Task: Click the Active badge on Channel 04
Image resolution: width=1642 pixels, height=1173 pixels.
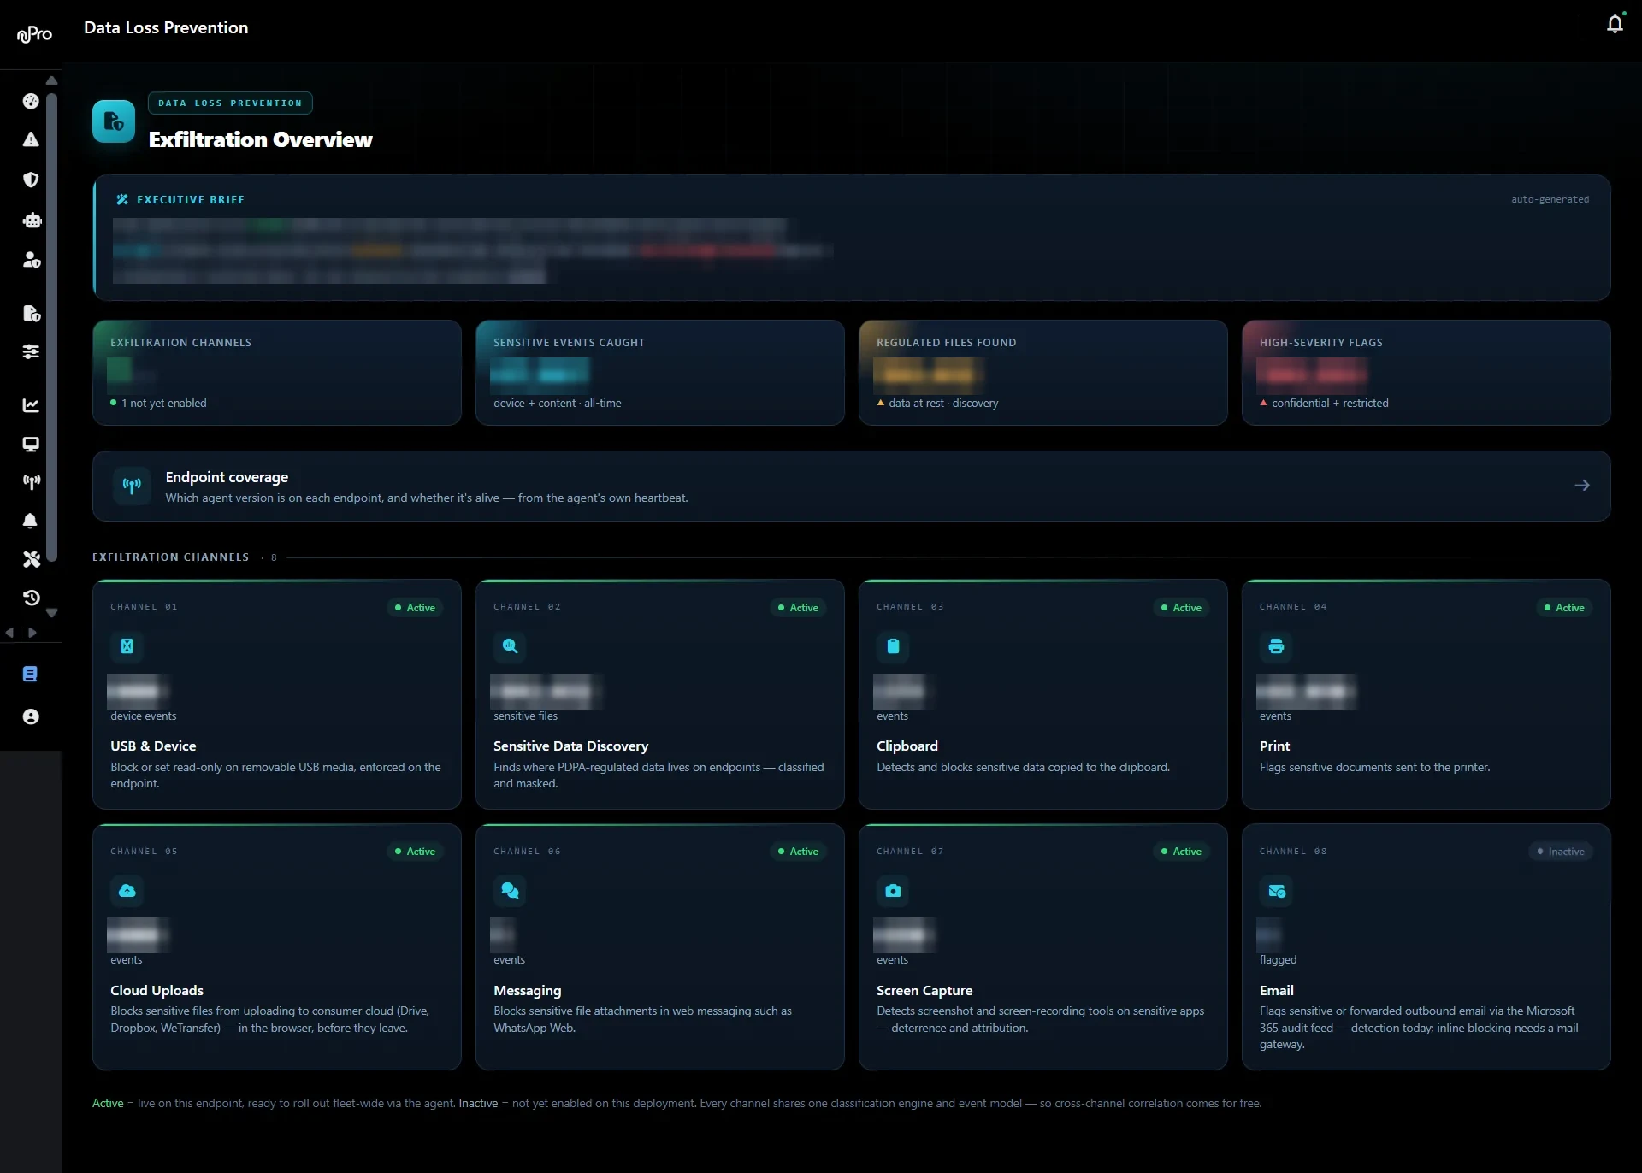Action: point(1564,607)
